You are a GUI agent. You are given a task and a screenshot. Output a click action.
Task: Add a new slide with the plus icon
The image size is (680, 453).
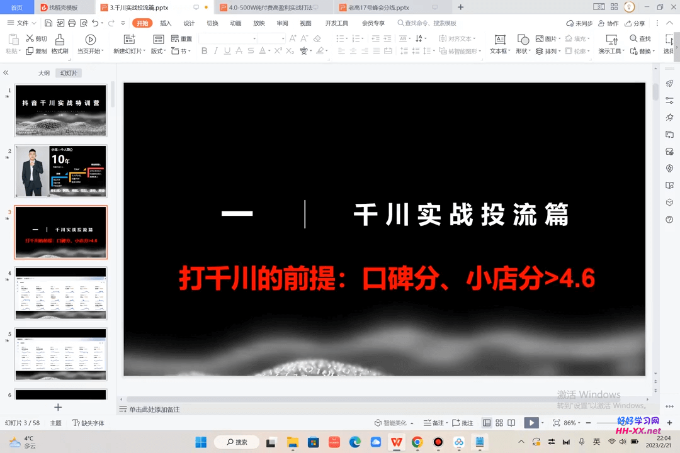click(58, 407)
